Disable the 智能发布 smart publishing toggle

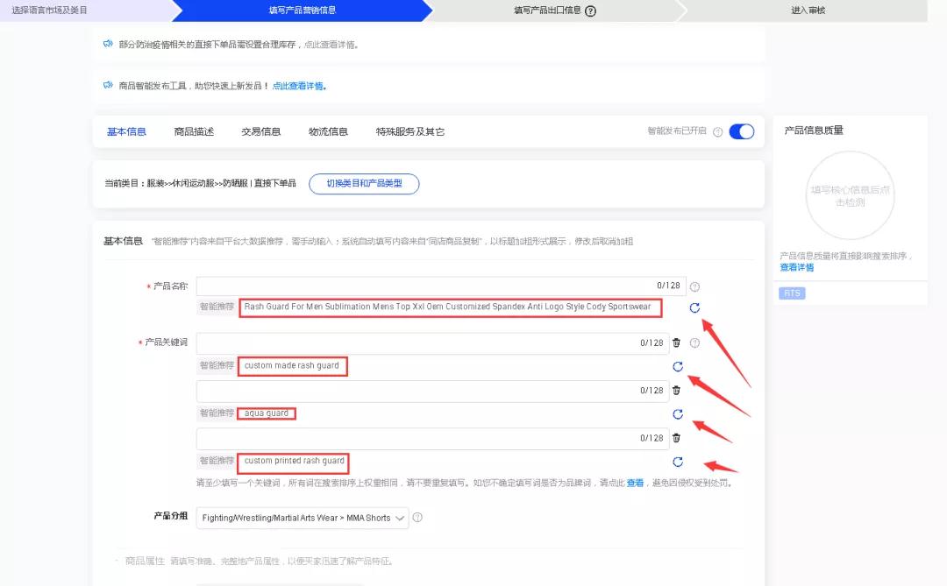pyautogui.click(x=741, y=131)
